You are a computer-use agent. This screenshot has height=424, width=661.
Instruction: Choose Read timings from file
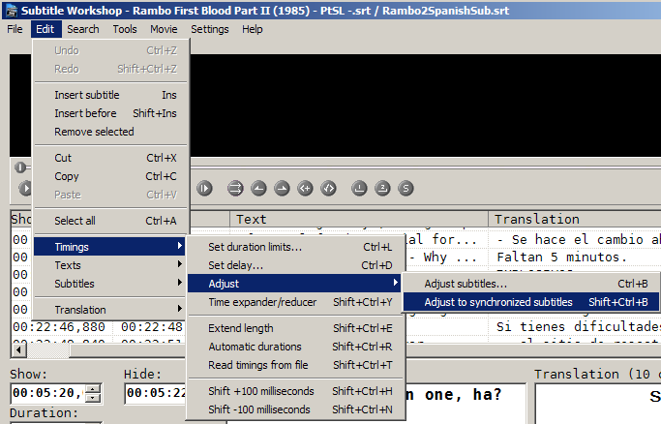[295, 365]
